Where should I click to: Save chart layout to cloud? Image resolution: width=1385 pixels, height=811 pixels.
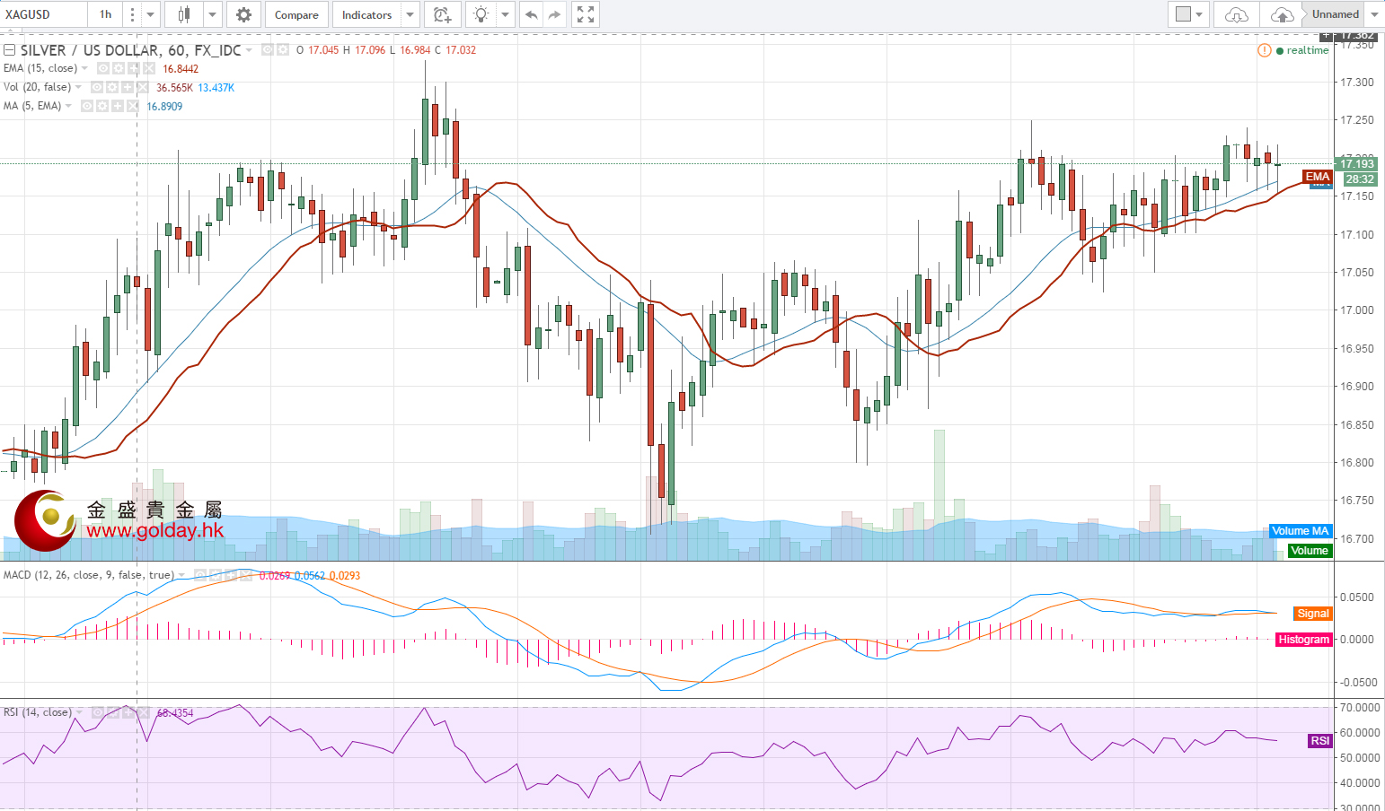pos(1283,14)
